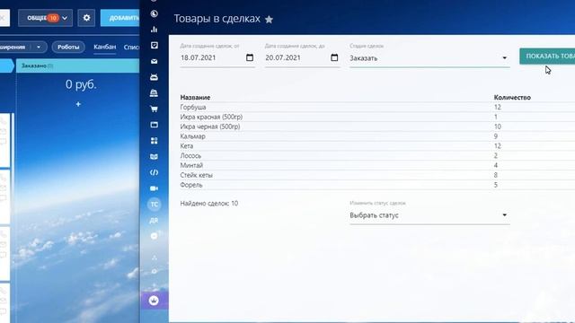Select the Икра черная (500гр) row
Image resolution: width=575 pixels, height=323 pixels.
tap(377, 127)
